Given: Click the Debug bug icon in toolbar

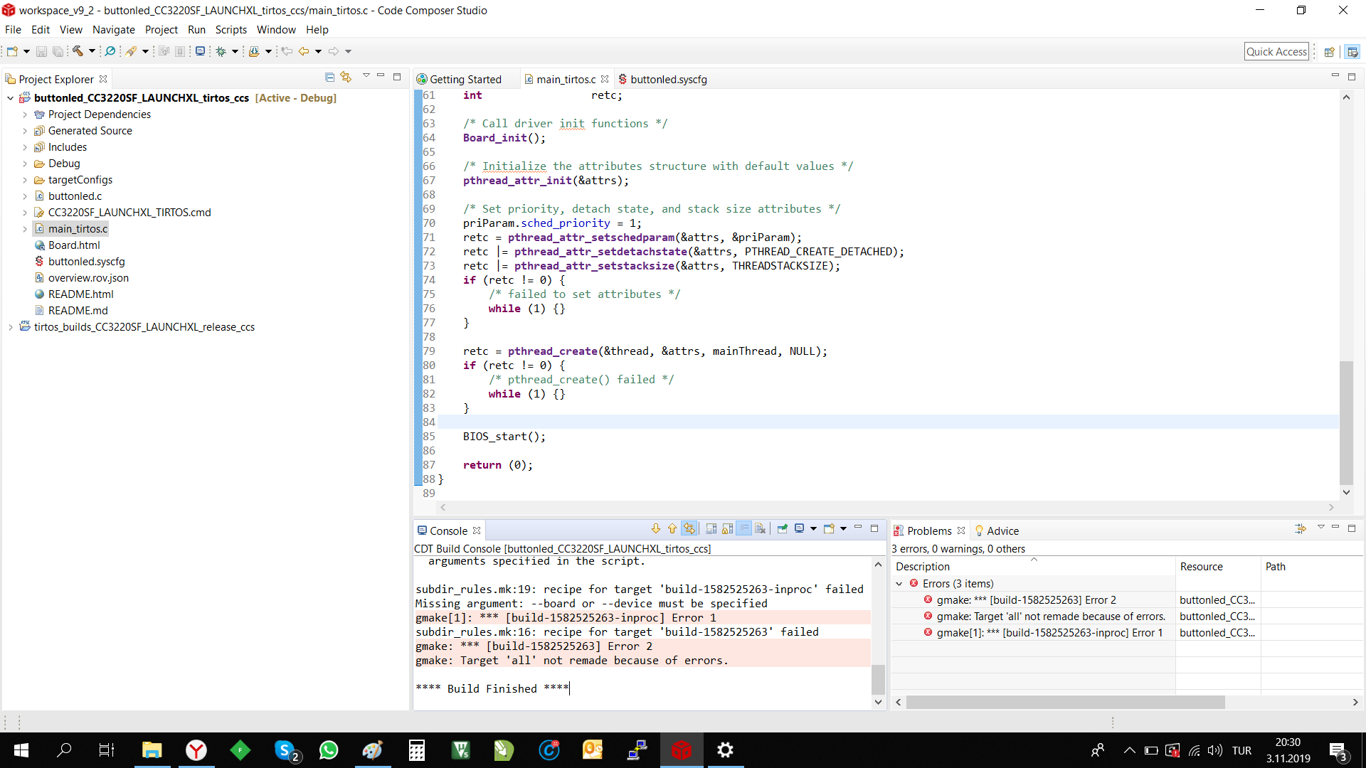Looking at the screenshot, I should click(221, 51).
